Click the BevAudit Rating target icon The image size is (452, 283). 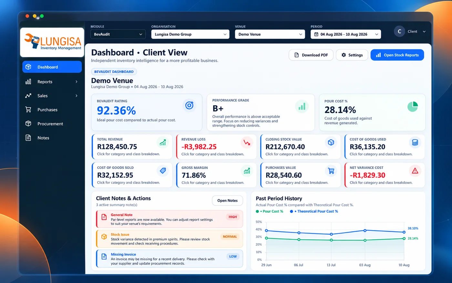(x=190, y=105)
